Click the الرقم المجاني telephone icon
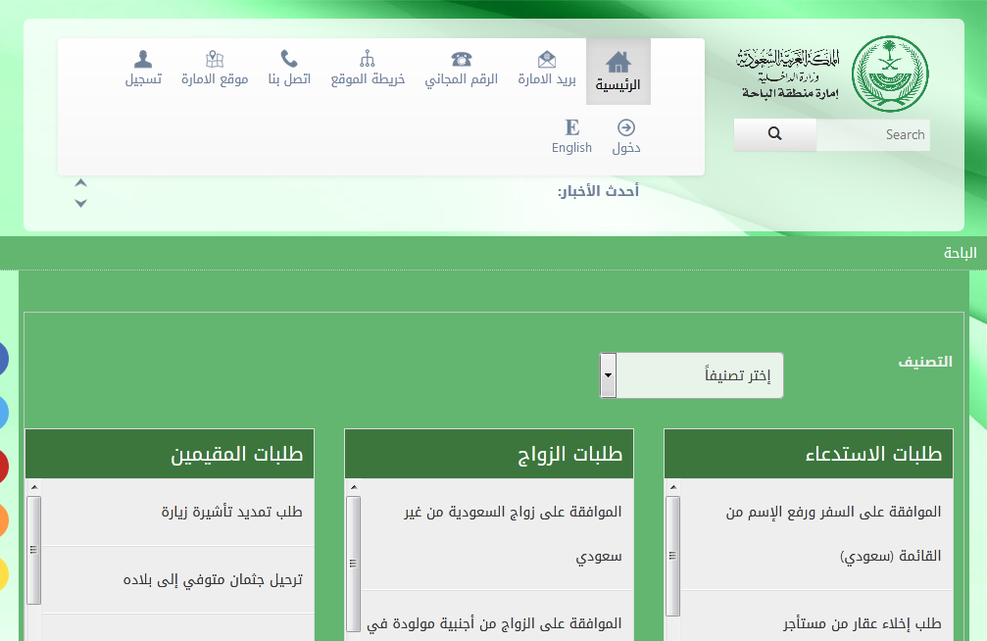Screen dimensions: 987x641 462,59
